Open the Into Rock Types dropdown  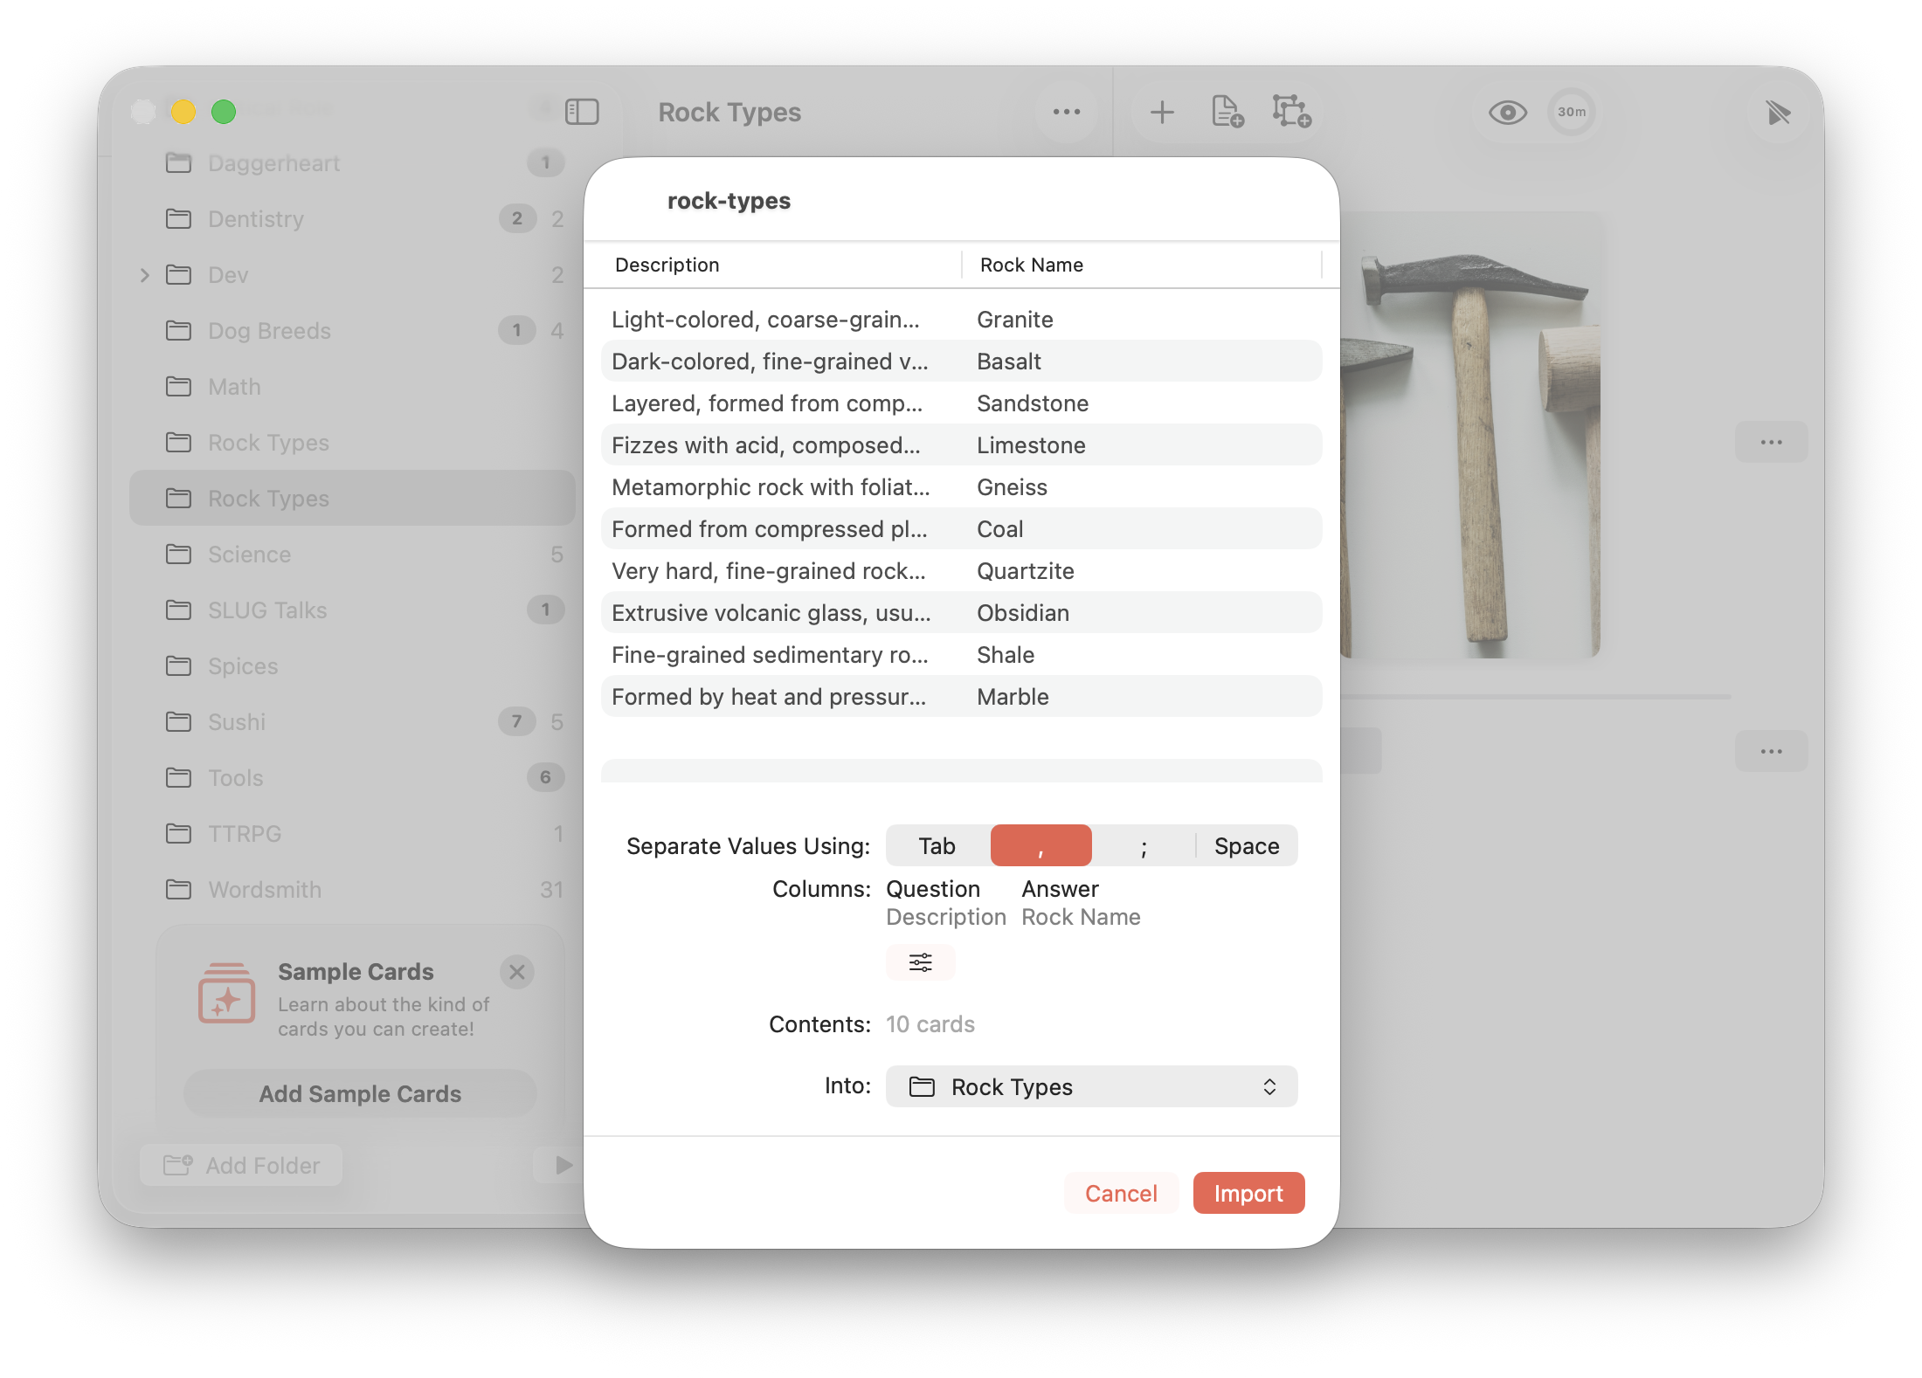click(1091, 1086)
